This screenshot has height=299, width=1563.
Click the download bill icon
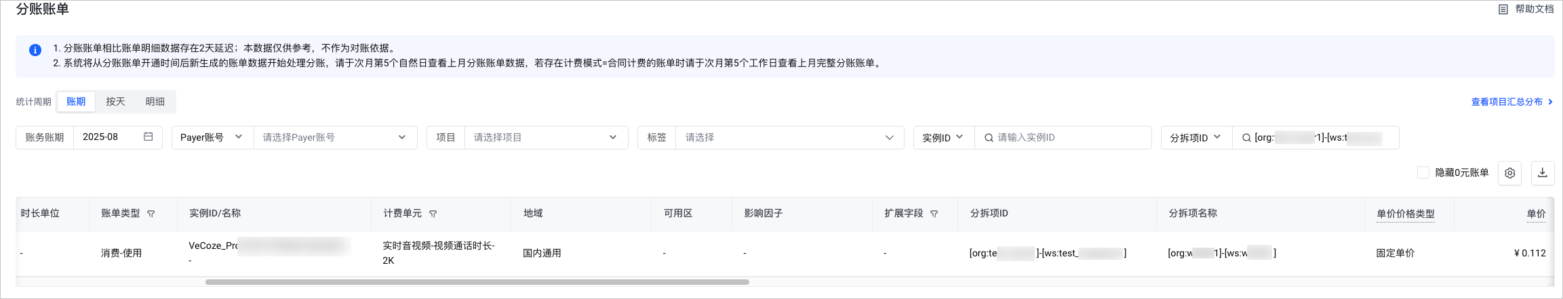coord(1542,173)
